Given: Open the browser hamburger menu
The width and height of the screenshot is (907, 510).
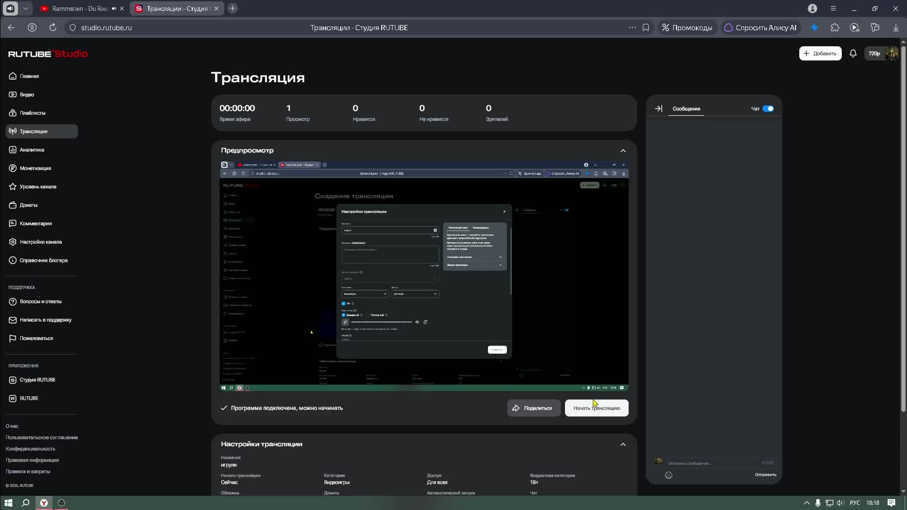Looking at the screenshot, I should click(833, 8).
